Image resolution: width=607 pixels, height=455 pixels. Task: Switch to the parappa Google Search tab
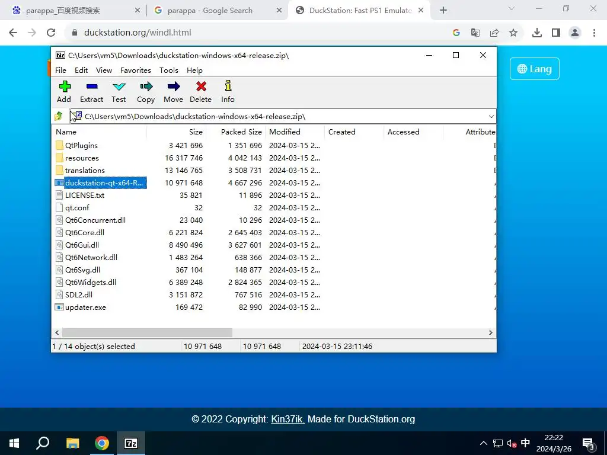[x=216, y=11]
